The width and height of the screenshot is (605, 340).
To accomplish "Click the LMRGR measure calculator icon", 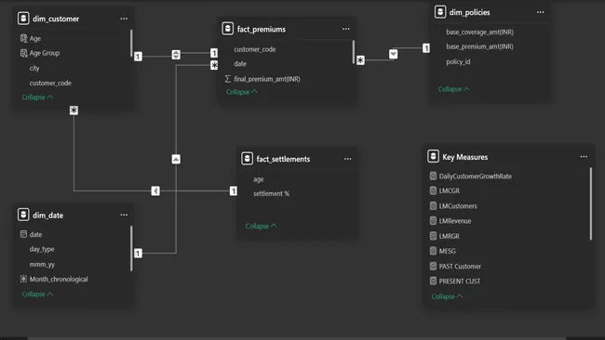I will pyautogui.click(x=433, y=236).
